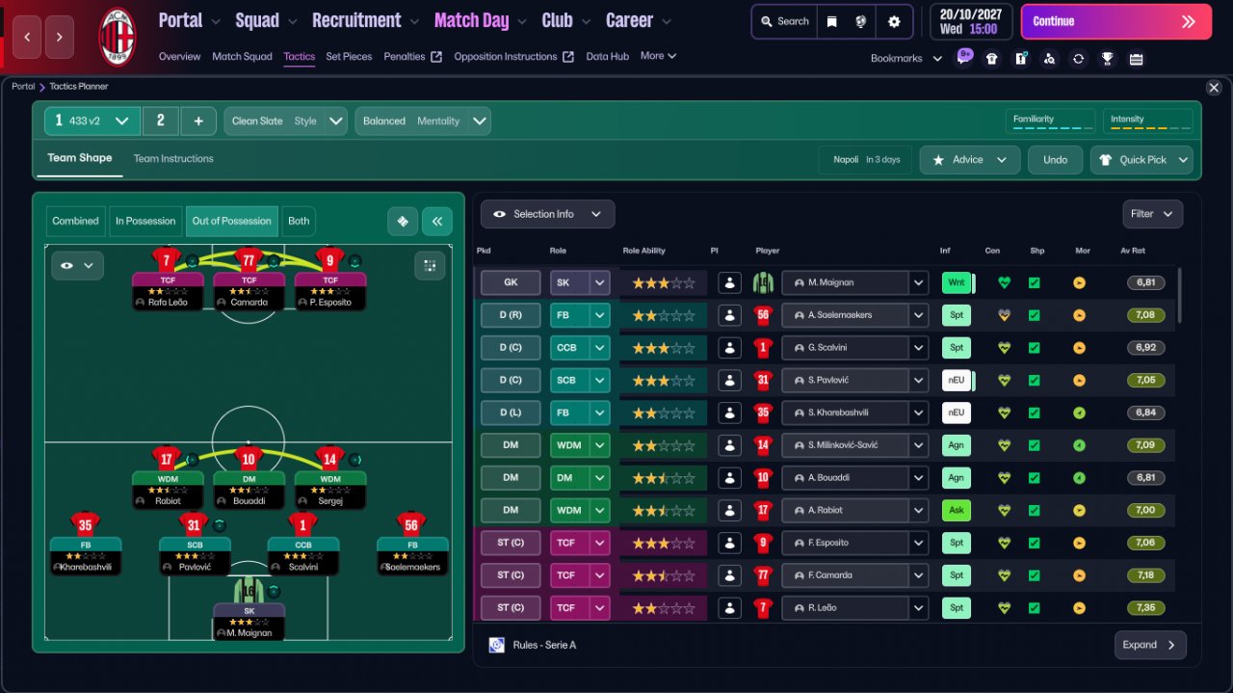This screenshot has height=693, width=1233.
Task: Open the Clean Slate style dropdown
Action: [x=285, y=120]
